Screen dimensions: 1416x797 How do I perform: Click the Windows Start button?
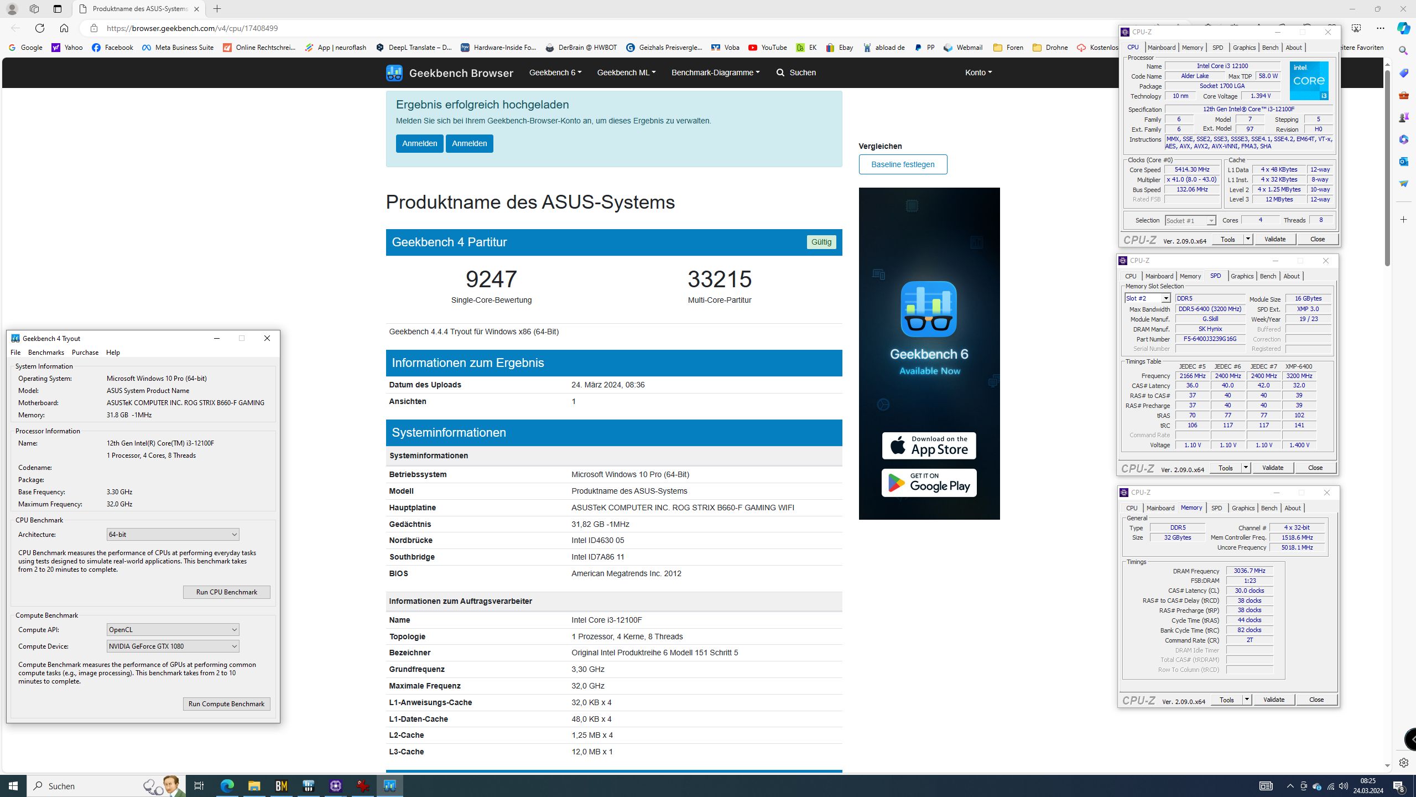[x=13, y=786]
